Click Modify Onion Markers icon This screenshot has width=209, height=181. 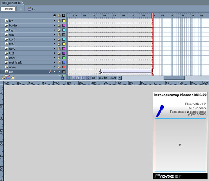coord(88,78)
